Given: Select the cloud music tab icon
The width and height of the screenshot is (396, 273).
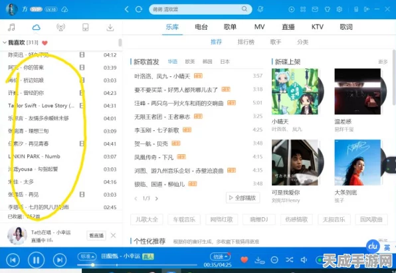Looking at the screenshot, I should [36, 27].
